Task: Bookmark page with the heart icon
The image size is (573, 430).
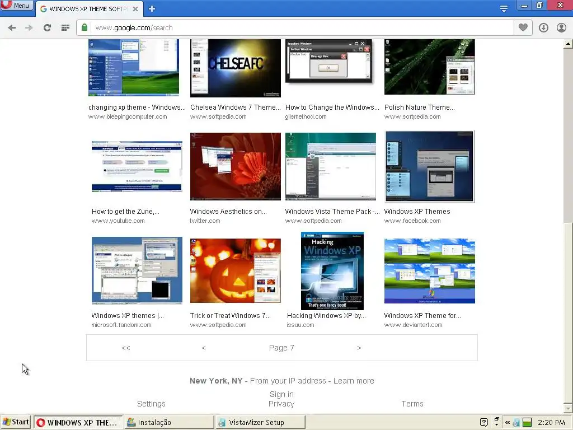Action: pyautogui.click(x=523, y=27)
